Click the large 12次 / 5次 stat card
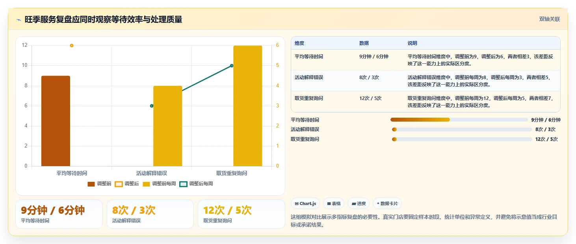 pos(242,214)
